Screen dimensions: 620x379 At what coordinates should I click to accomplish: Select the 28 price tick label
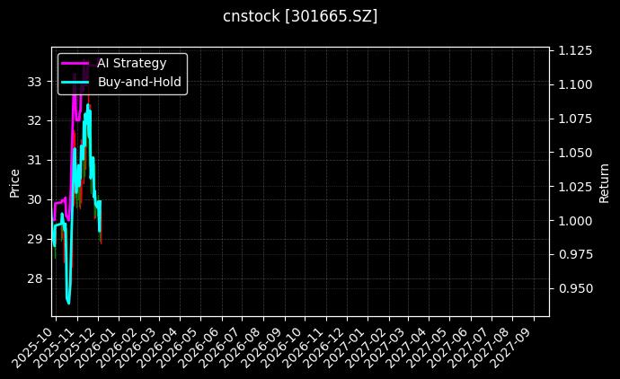click(x=35, y=278)
